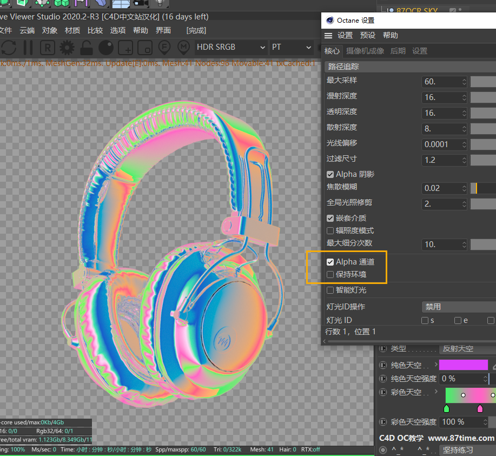496x456 pixels.
Task: Click the floor grid icon in C4D toolbar
Action: 121,3
